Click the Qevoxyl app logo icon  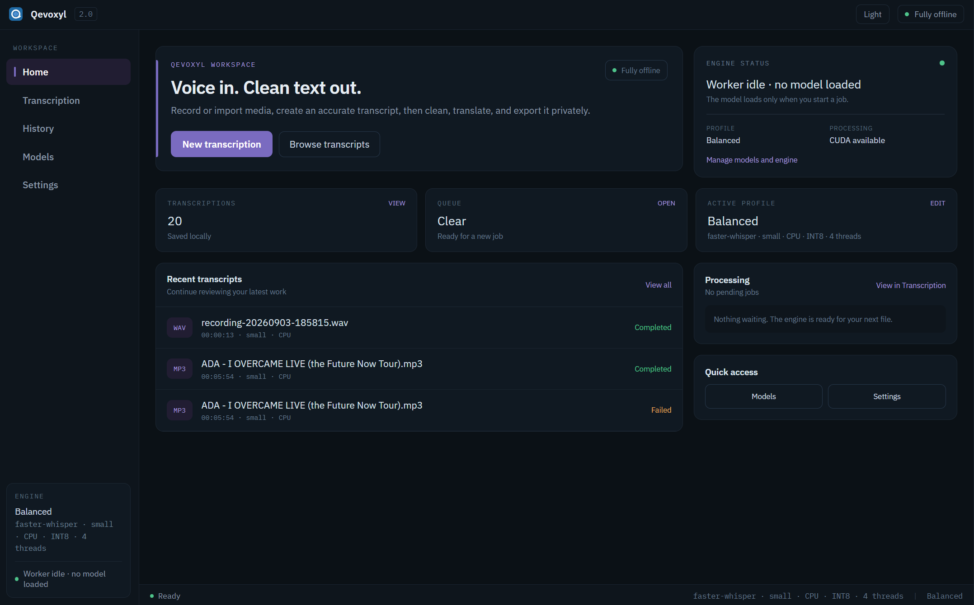[x=16, y=14]
